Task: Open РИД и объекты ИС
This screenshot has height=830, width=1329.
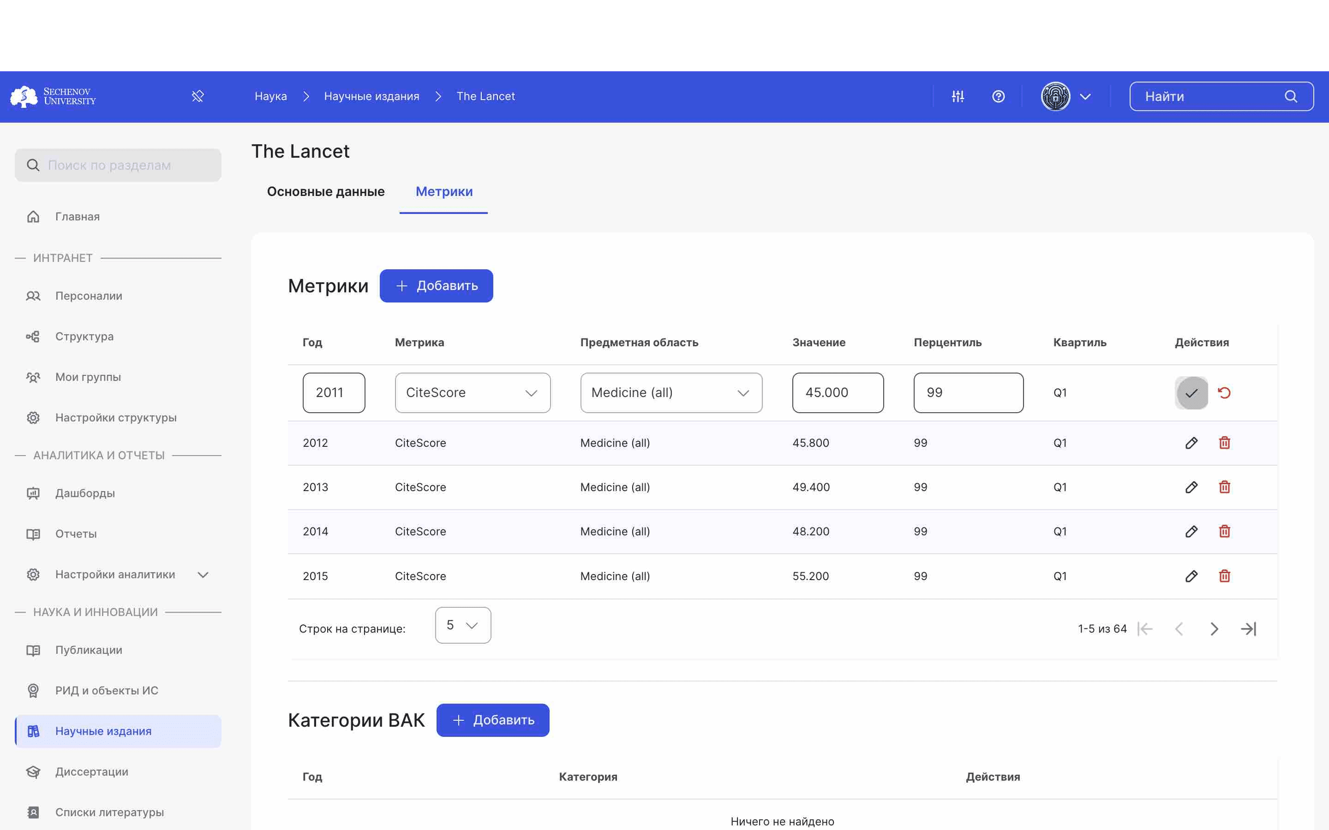Action: (118, 691)
